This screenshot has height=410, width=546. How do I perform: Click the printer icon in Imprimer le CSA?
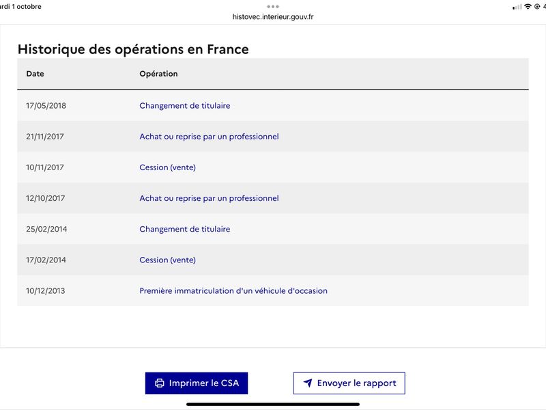point(160,383)
